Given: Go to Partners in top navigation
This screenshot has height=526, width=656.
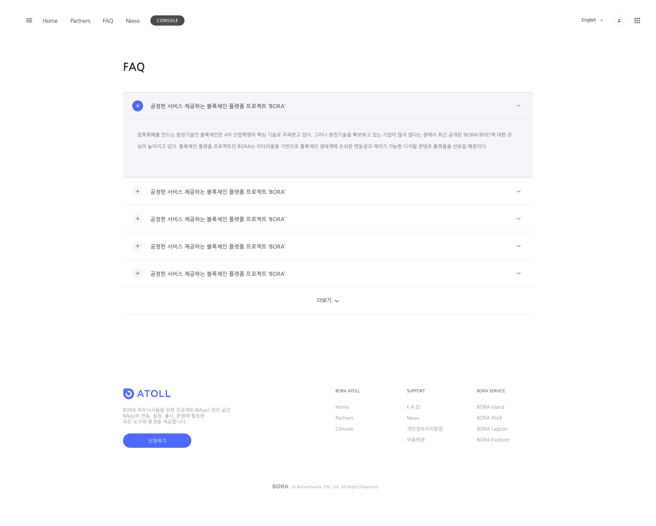Looking at the screenshot, I should pyautogui.click(x=80, y=21).
